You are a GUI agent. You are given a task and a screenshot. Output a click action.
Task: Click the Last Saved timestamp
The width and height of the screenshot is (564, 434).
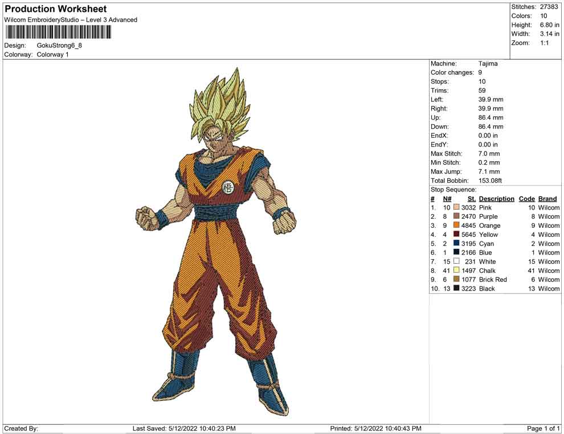coord(183,428)
